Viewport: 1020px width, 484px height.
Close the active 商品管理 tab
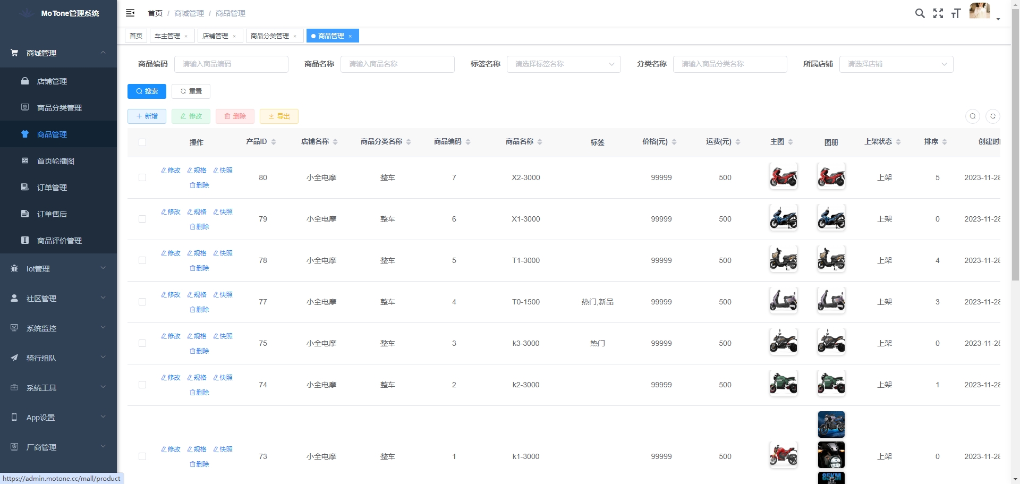(350, 36)
